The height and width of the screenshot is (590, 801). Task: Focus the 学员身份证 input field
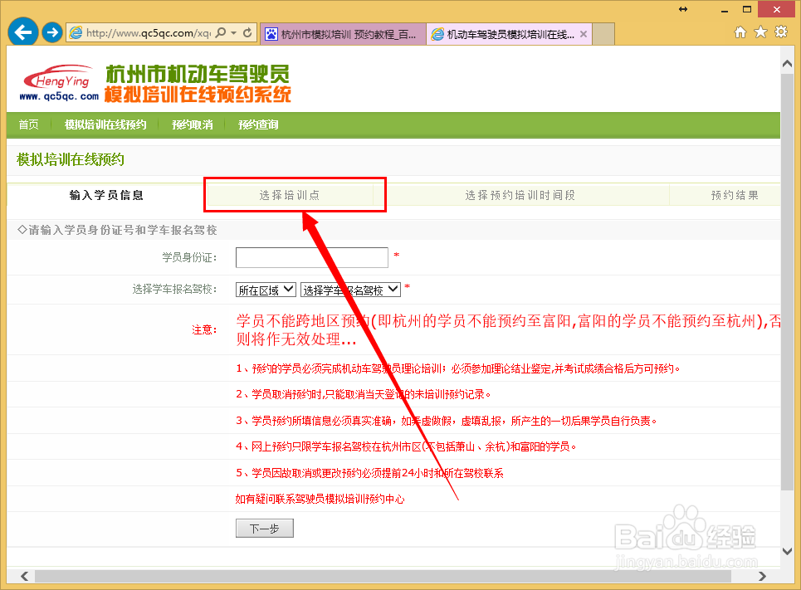coord(311,257)
